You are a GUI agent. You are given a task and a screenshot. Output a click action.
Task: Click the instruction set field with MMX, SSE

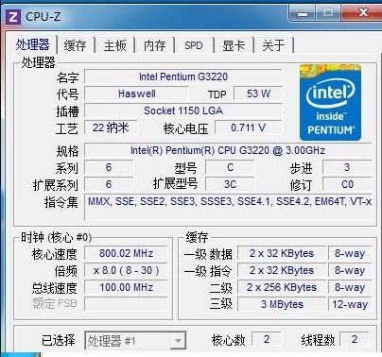tap(228, 207)
